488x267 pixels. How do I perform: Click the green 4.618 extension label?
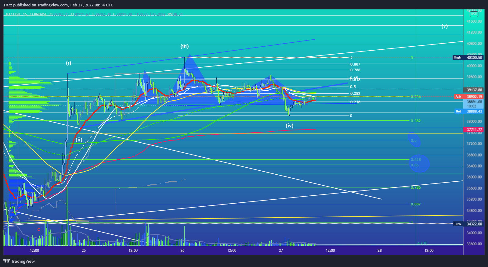[x=422, y=243]
